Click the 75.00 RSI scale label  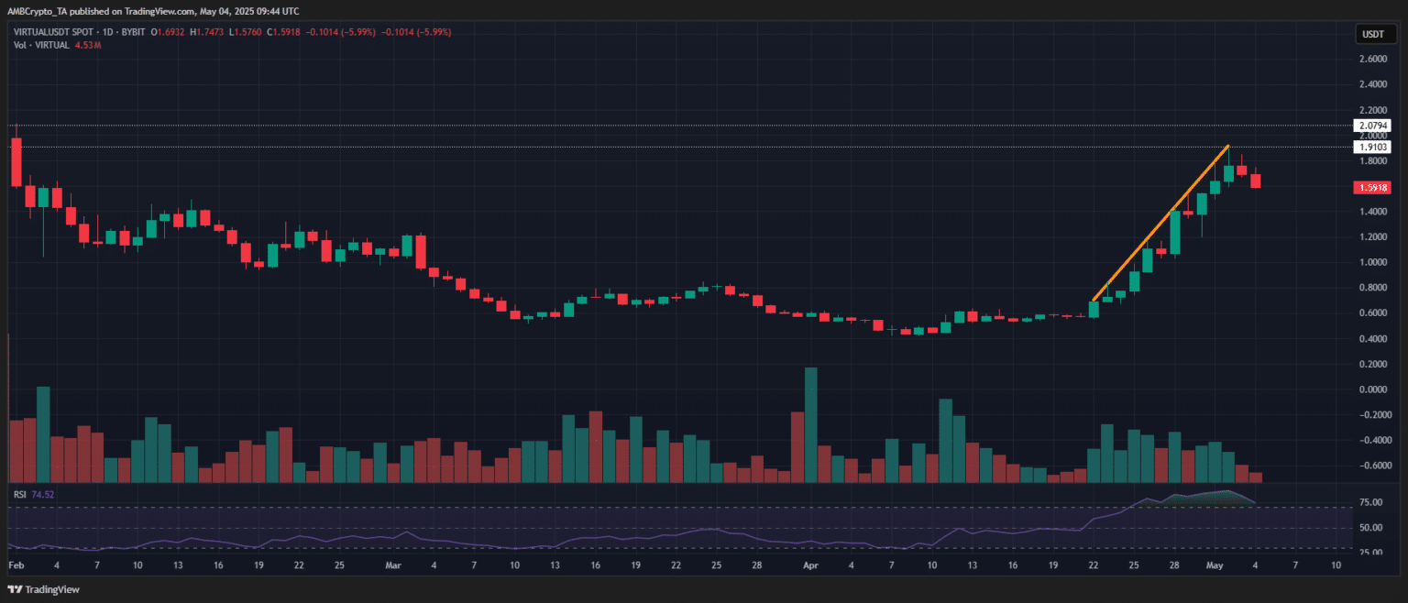(x=1371, y=503)
